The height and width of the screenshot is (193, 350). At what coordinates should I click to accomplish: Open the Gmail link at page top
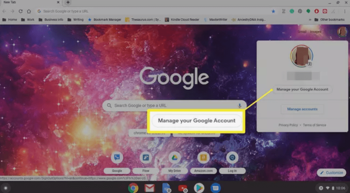[x=302, y=31]
